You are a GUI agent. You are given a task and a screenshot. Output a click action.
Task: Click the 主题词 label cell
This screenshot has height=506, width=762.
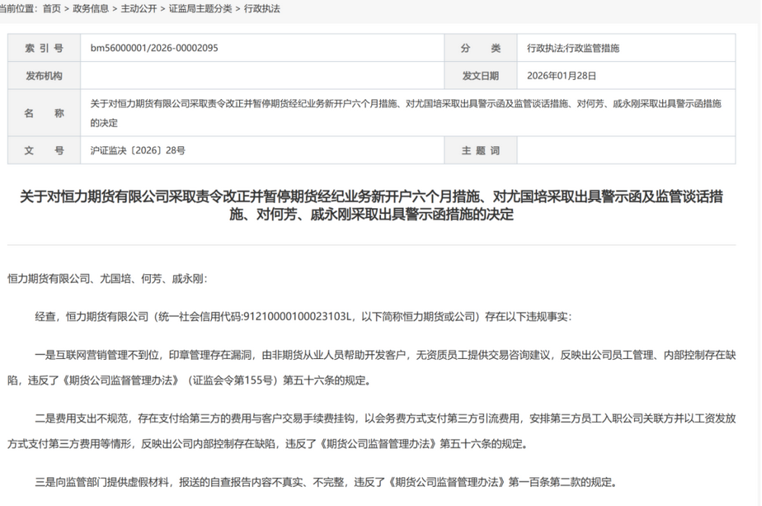click(480, 151)
